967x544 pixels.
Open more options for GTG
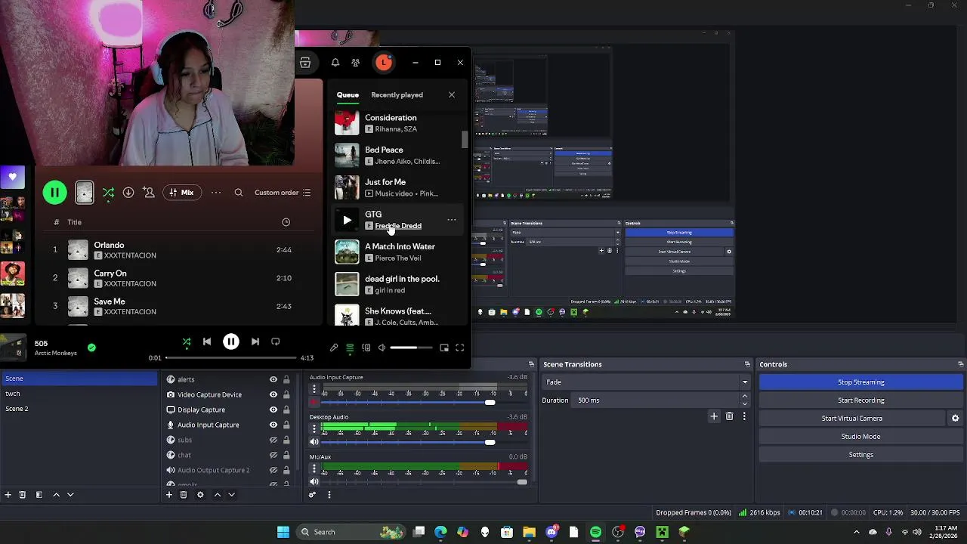452,220
